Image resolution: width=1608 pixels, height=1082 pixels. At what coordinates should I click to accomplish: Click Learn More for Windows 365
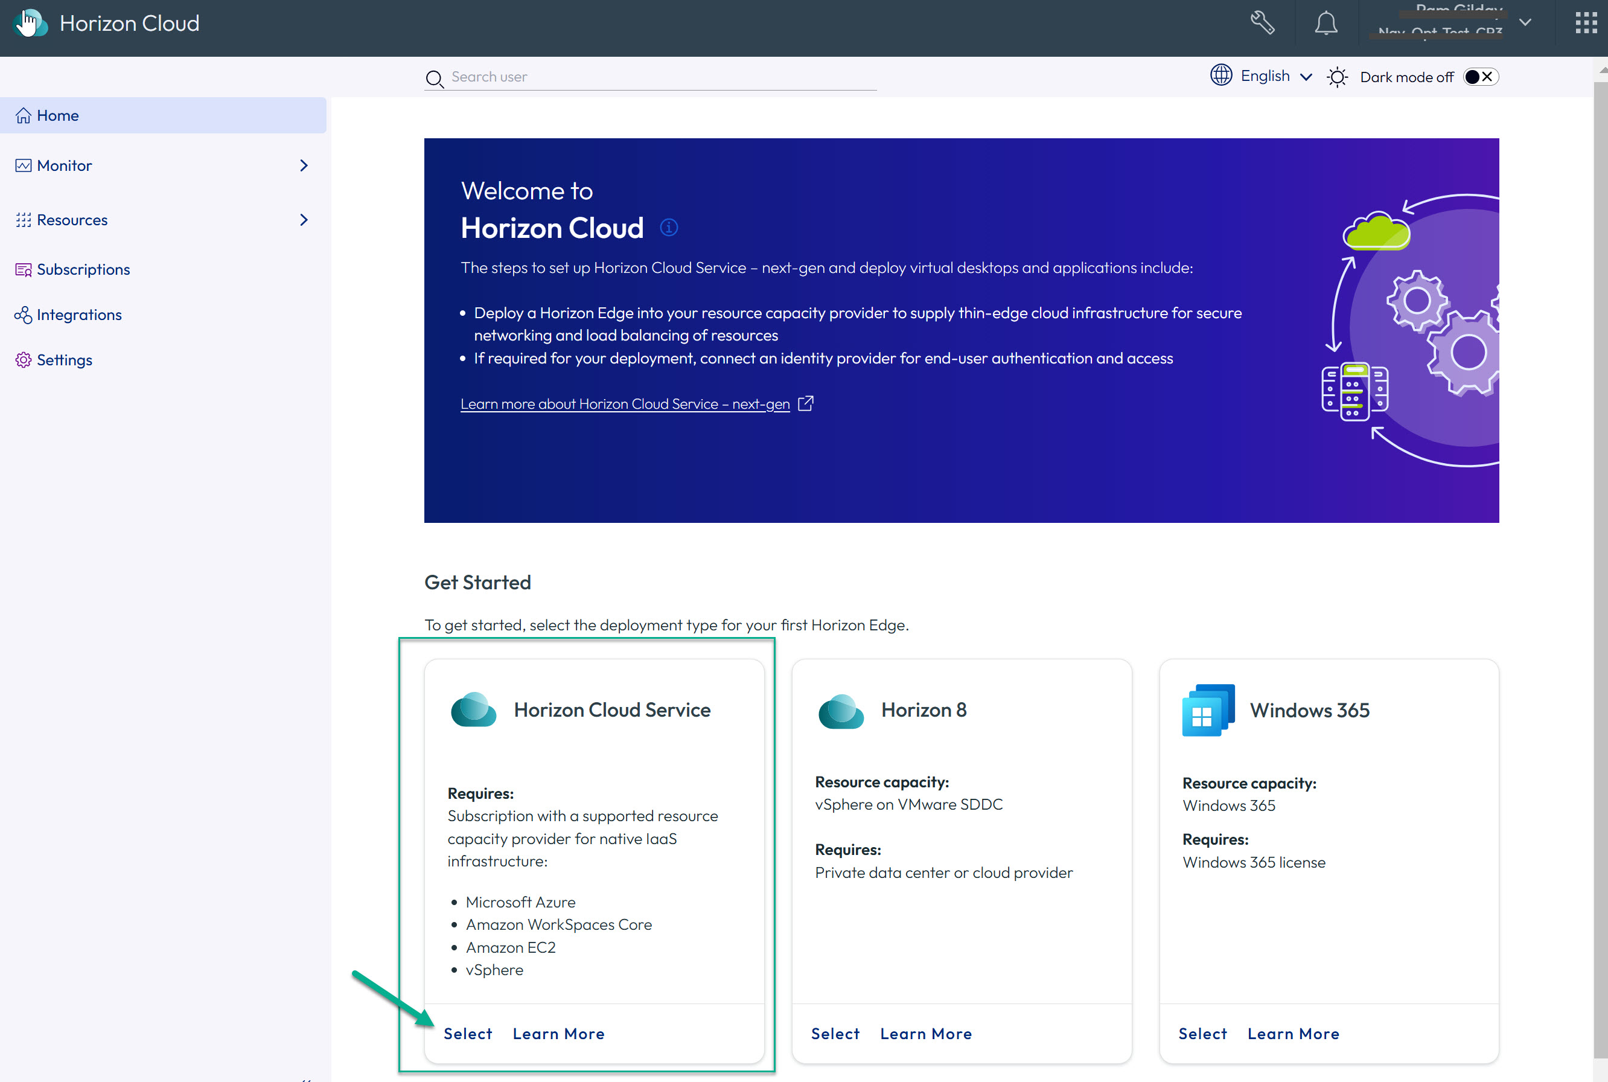click(x=1294, y=1034)
